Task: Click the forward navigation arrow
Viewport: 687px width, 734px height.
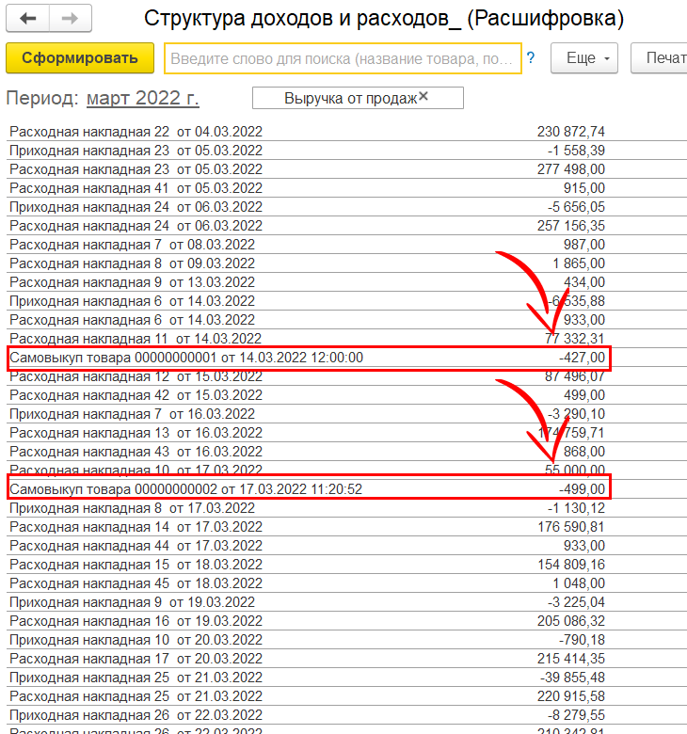Action: coord(70,19)
